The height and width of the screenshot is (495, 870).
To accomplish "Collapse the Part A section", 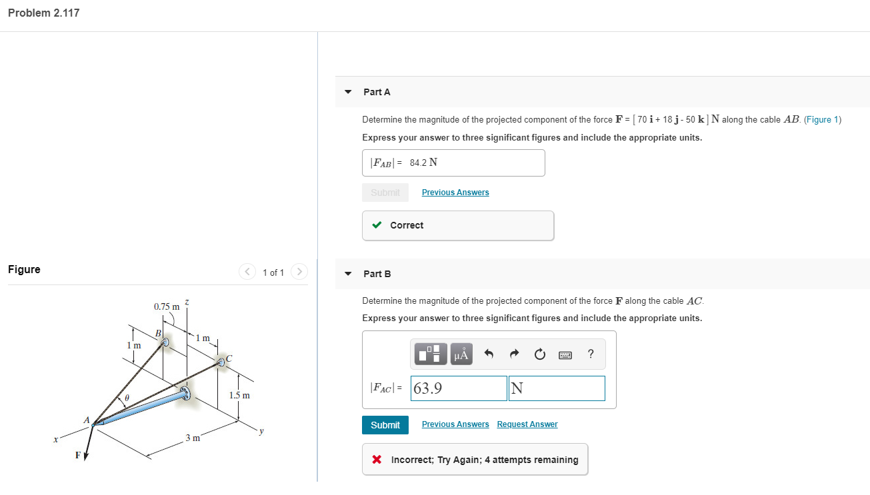I will click(347, 92).
